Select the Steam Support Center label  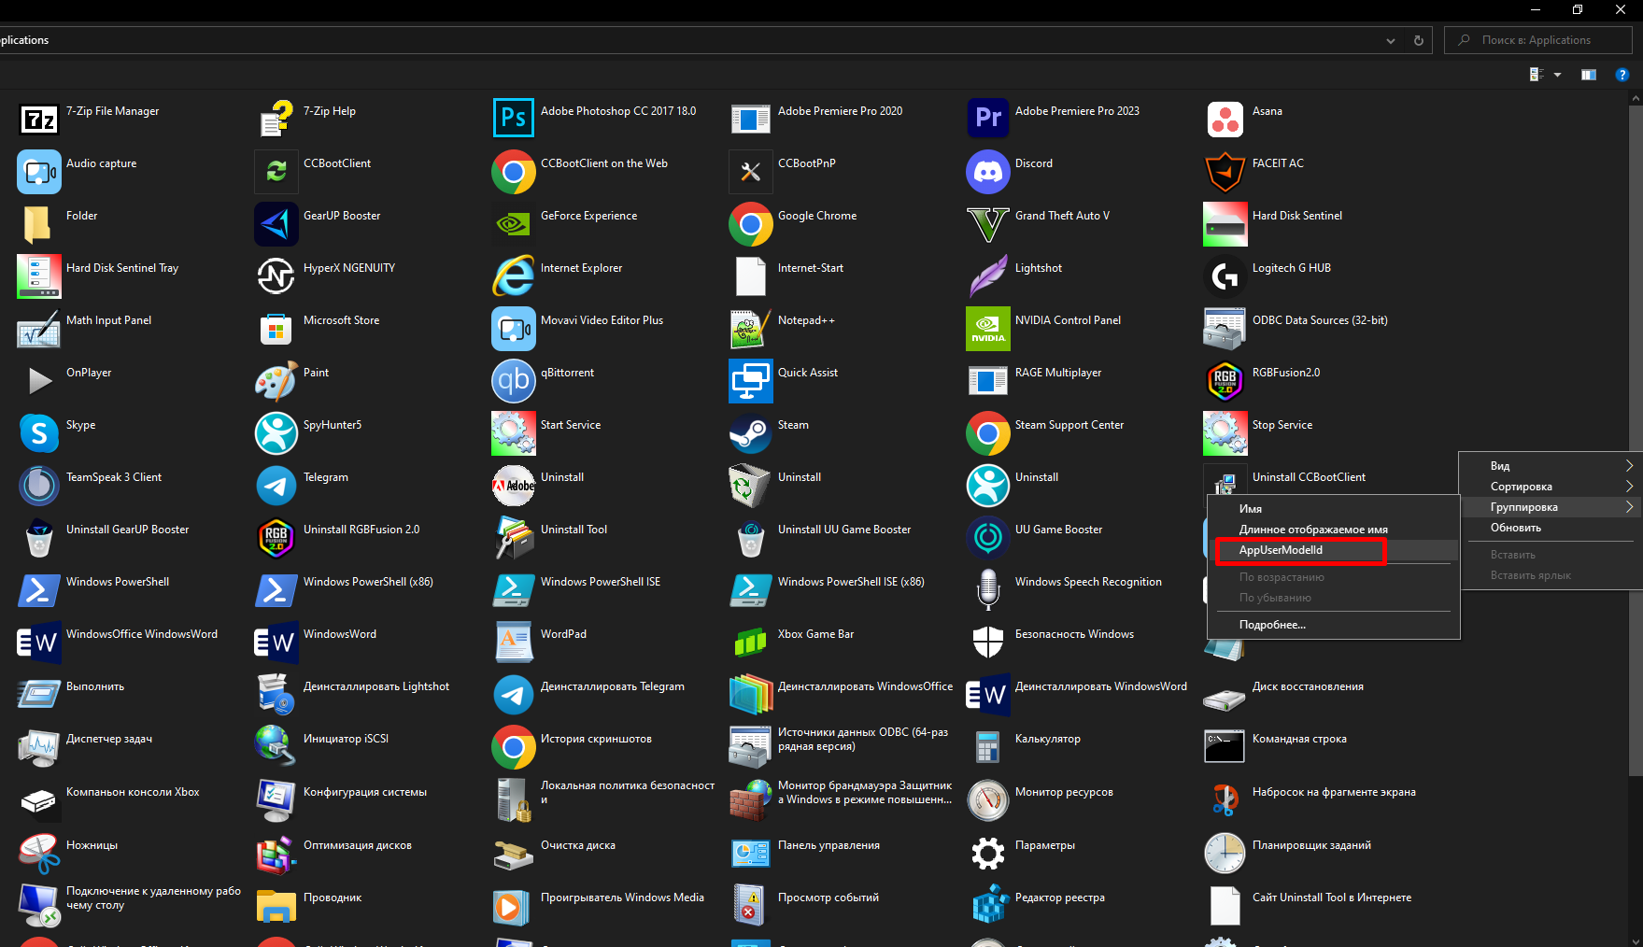click(x=1069, y=425)
